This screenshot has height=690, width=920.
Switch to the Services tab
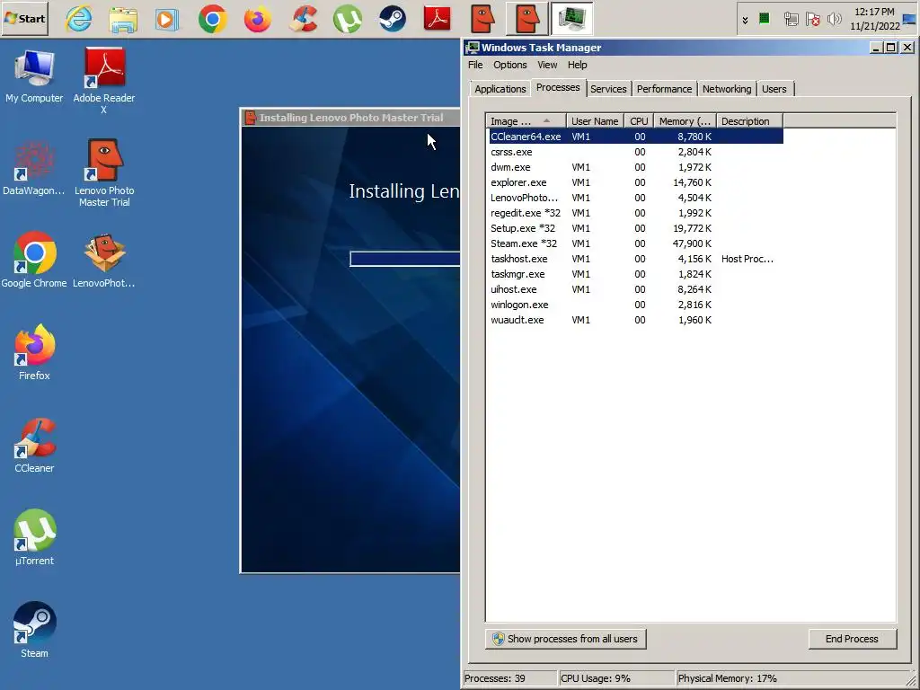(608, 89)
